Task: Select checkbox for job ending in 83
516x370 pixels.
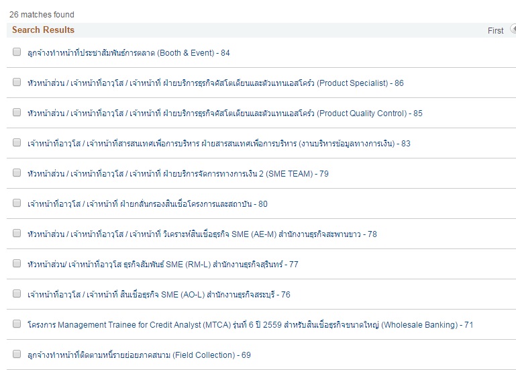Action: (17, 142)
